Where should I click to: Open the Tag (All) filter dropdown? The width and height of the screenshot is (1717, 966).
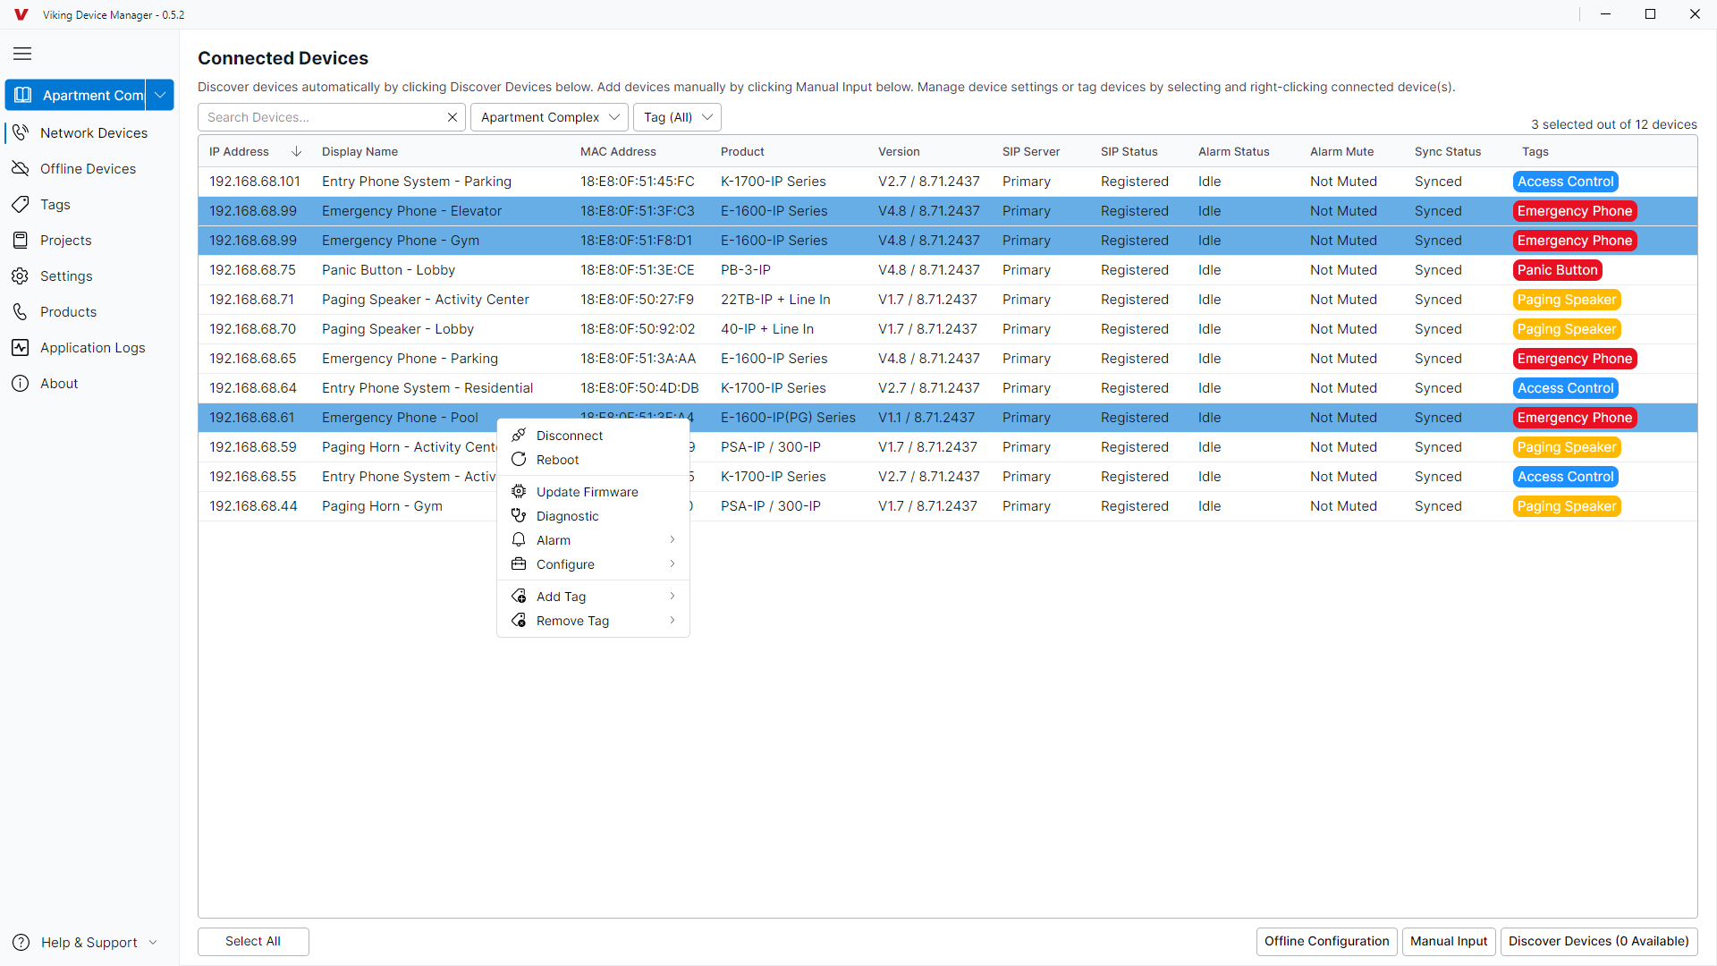pos(677,117)
